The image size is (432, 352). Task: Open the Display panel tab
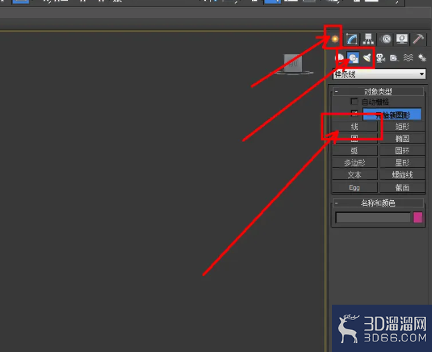click(402, 39)
